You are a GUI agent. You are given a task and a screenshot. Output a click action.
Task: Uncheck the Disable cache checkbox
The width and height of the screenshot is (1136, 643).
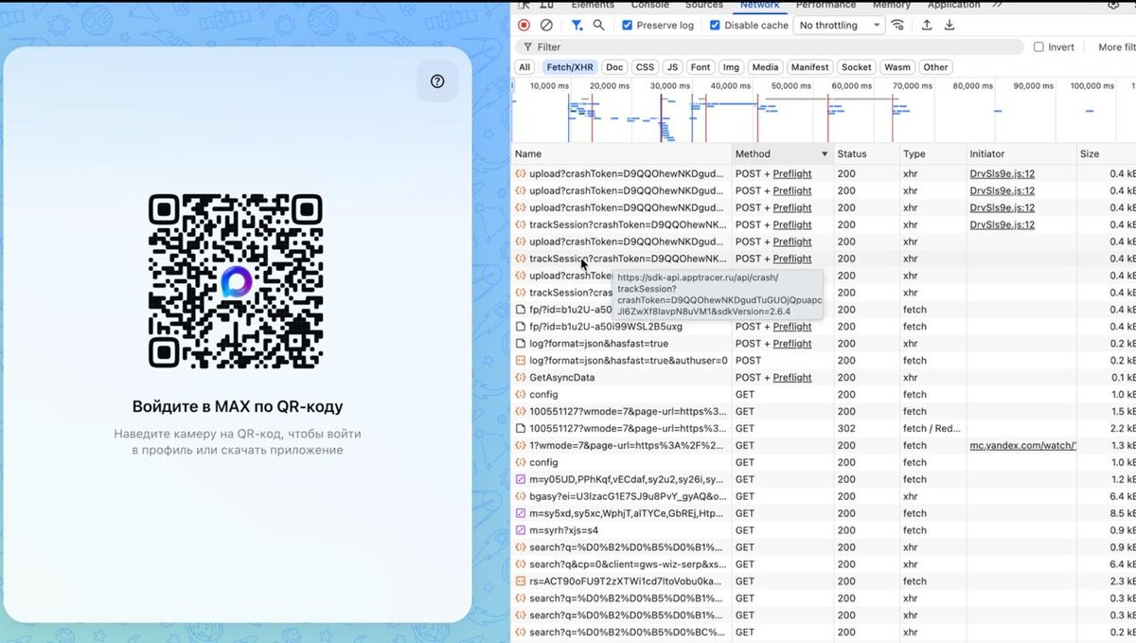715,26
